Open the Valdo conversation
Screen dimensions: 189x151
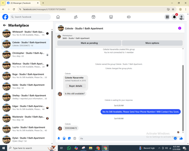tap(25, 86)
